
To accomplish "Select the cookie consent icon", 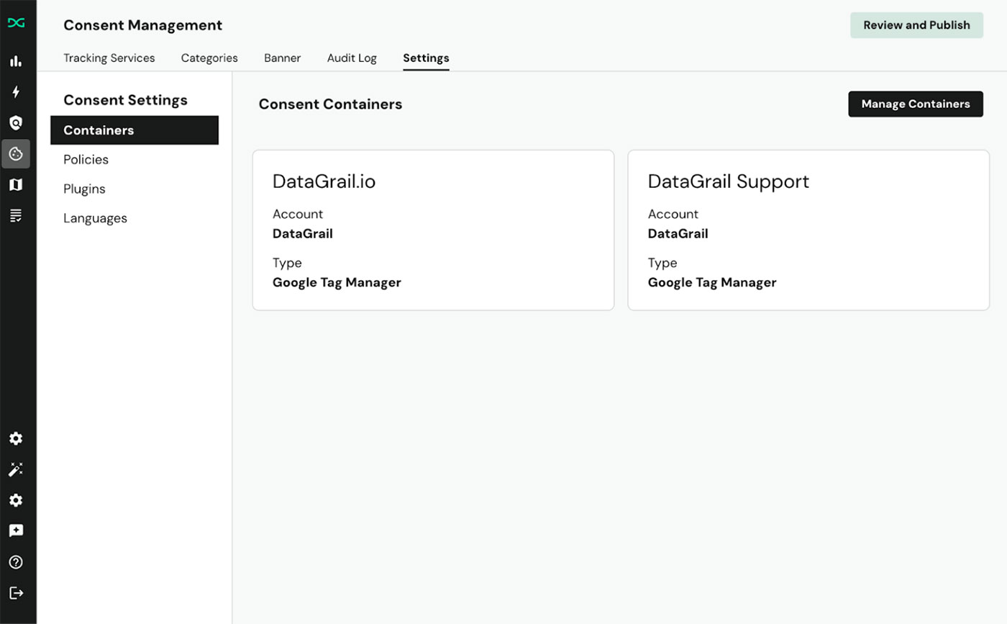I will [16, 154].
